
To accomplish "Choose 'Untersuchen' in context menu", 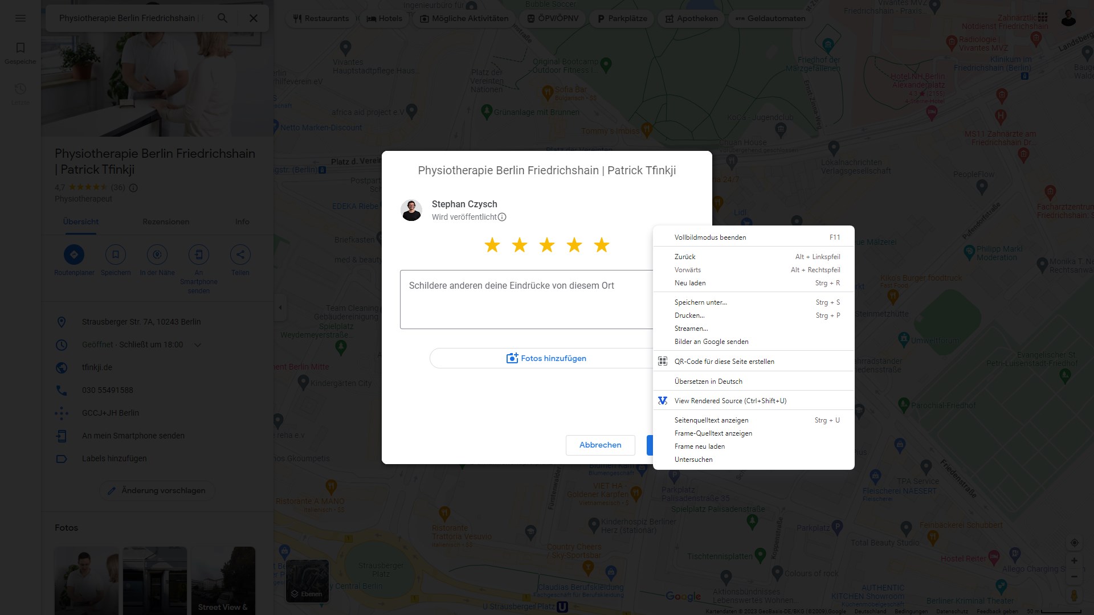I will (693, 460).
